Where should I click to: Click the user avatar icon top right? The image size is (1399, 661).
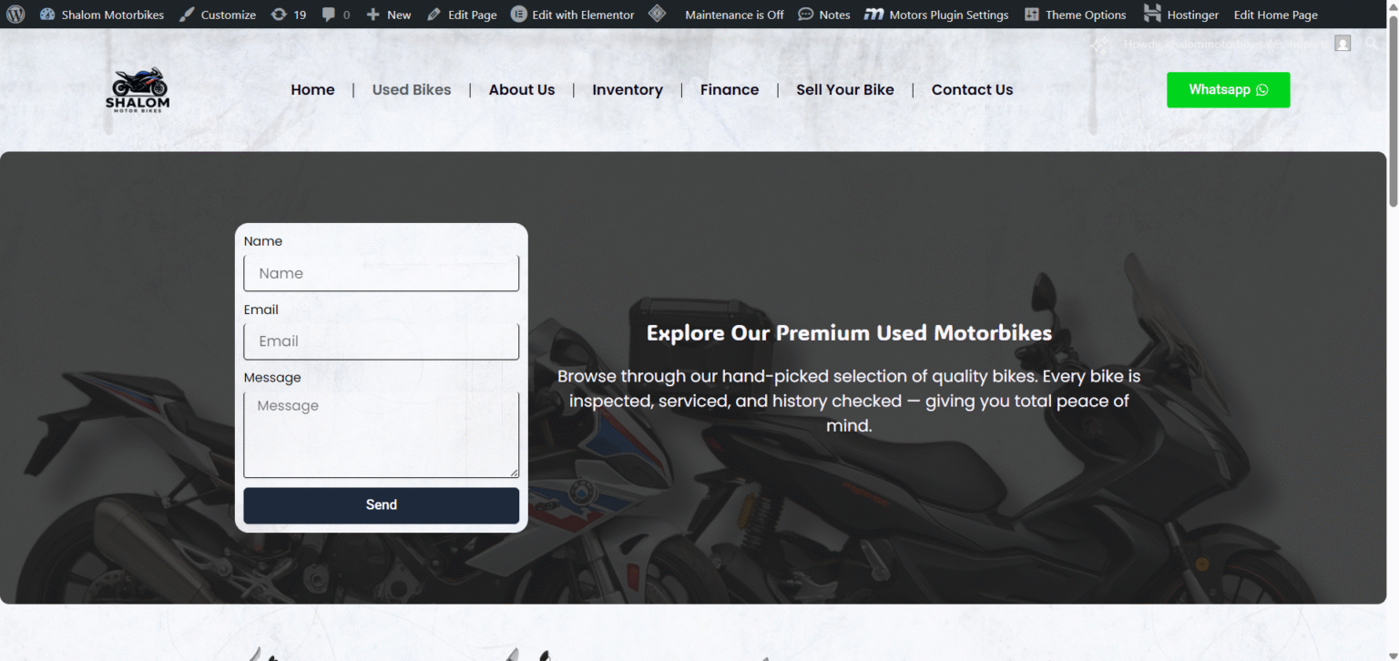tap(1342, 43)
